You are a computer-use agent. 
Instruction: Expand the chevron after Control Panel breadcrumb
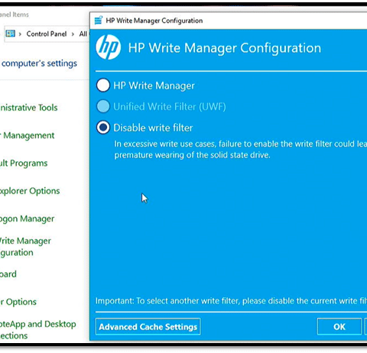click(x=73, y=34)
